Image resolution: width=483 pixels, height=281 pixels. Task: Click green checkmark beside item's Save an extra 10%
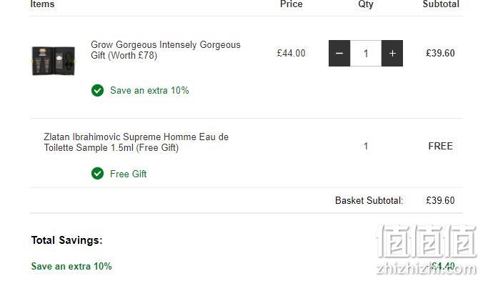pyautogui.click(x=97, y=90)
